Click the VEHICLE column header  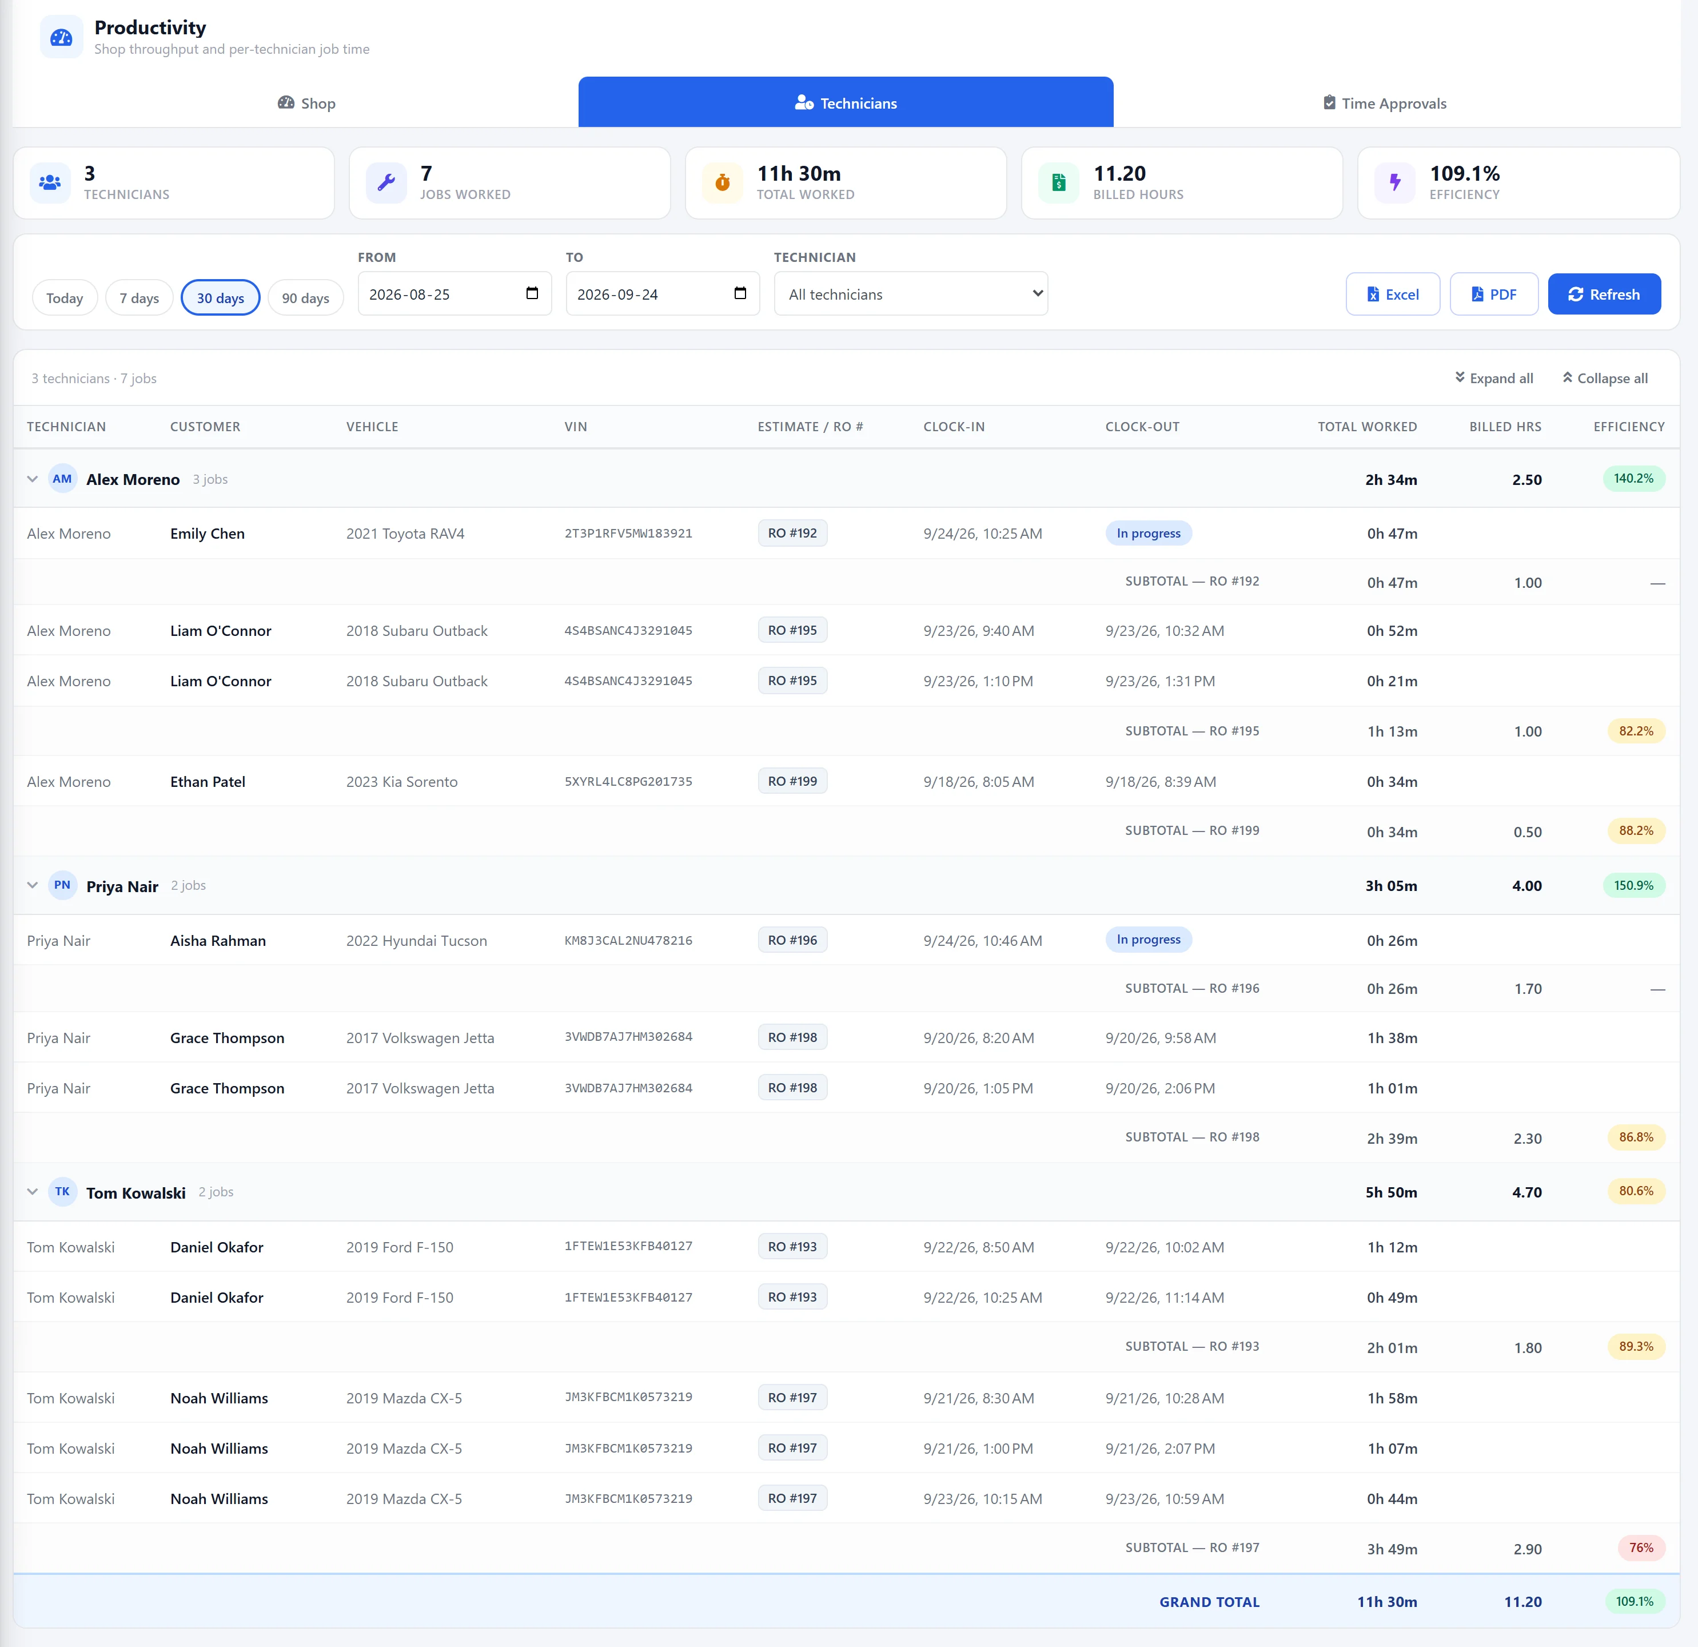373,427
